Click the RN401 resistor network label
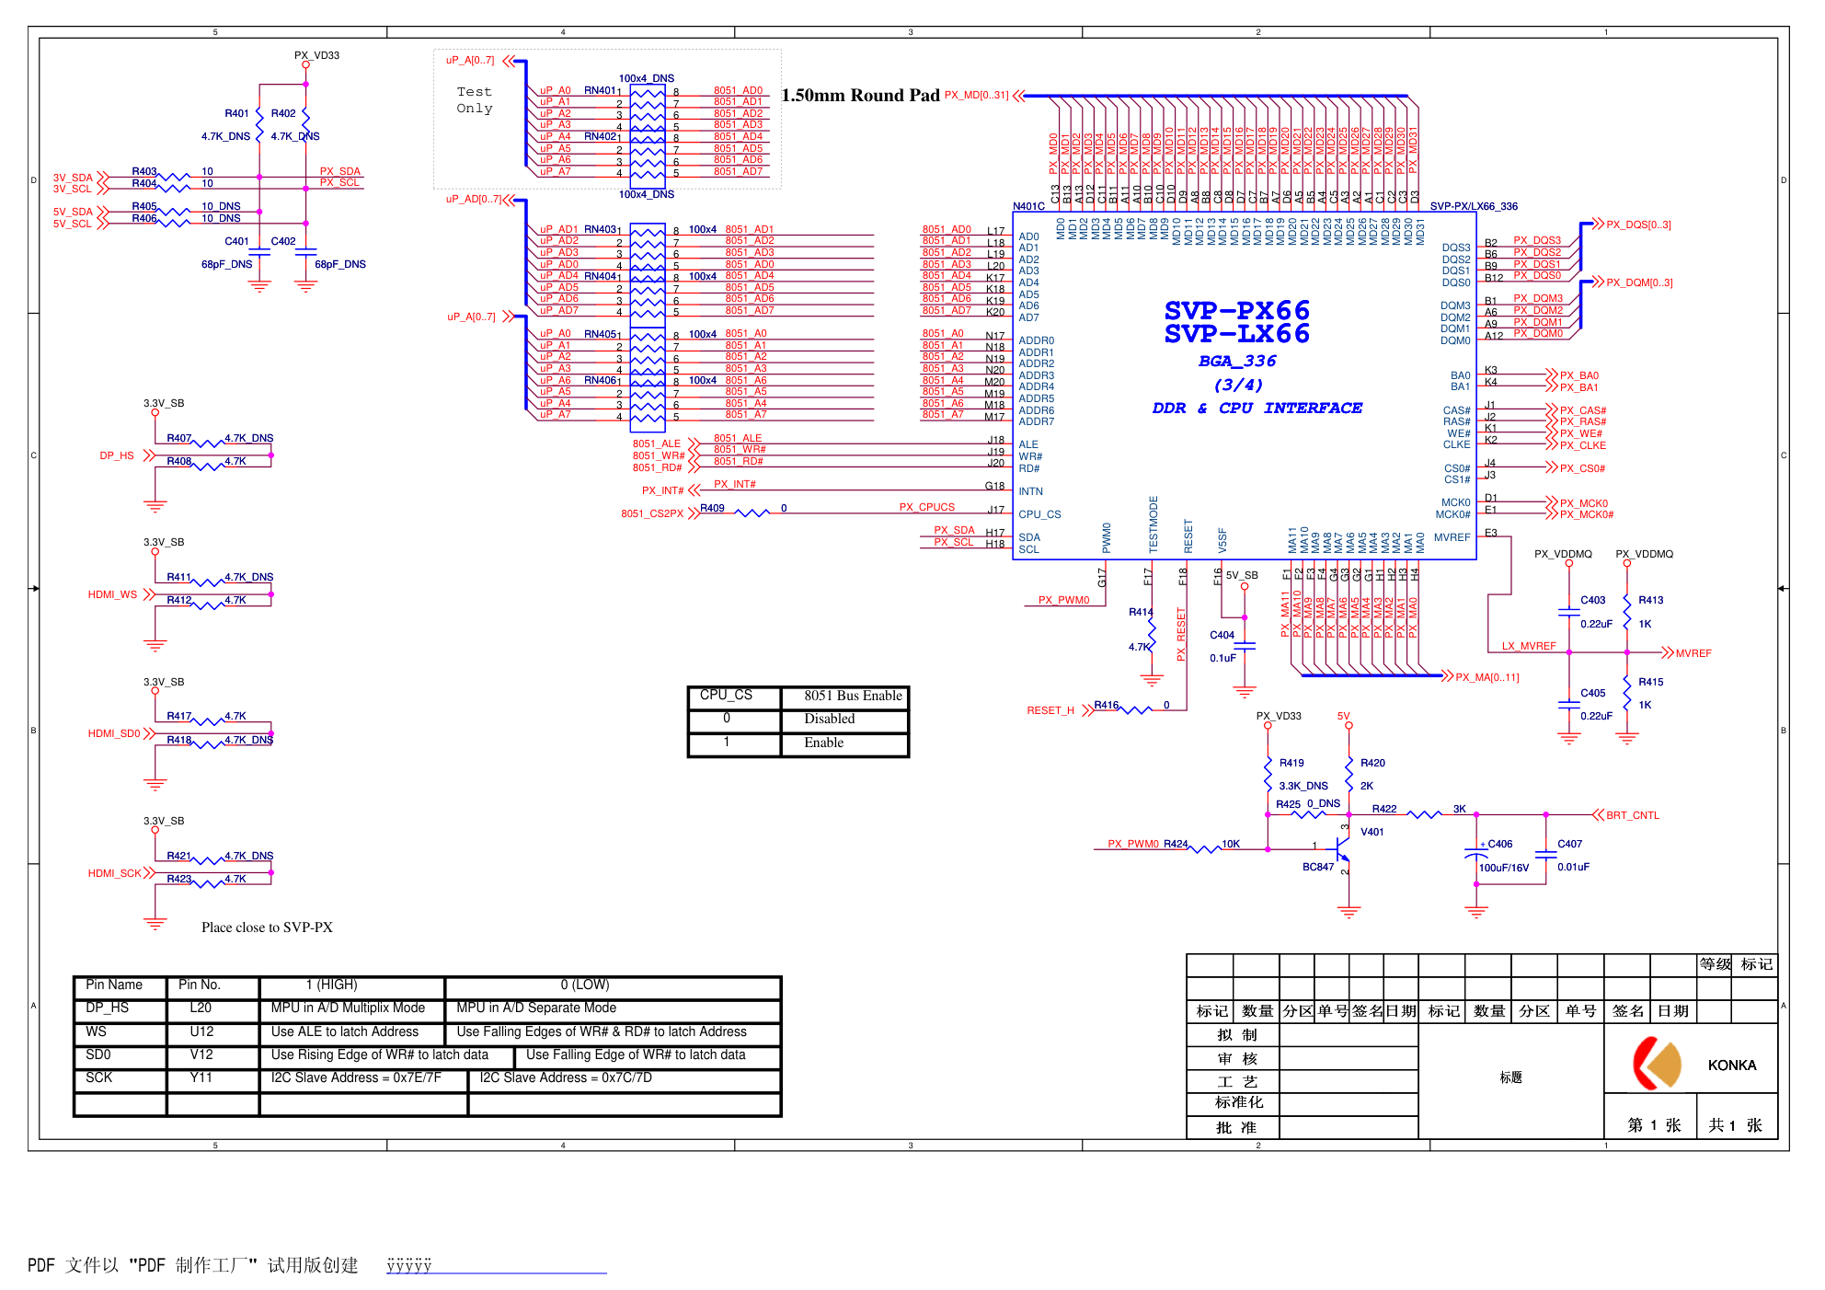This screenshot has width=1825, height=1290. 601,90
